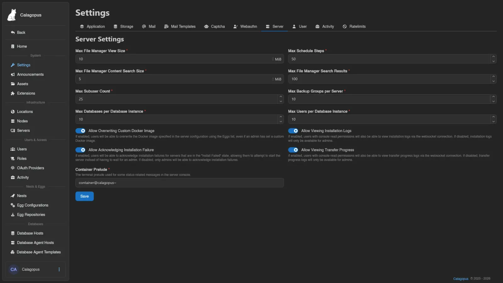
Task: Click the Database Hosts icon
Action: click(13, 233)
